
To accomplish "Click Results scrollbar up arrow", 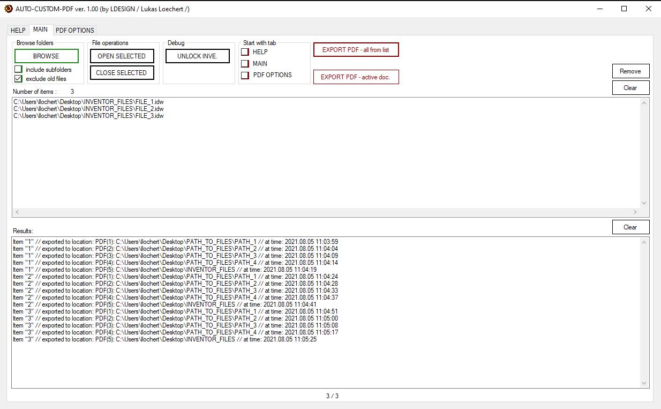I will pyautogui.click(x=644, y=242).
